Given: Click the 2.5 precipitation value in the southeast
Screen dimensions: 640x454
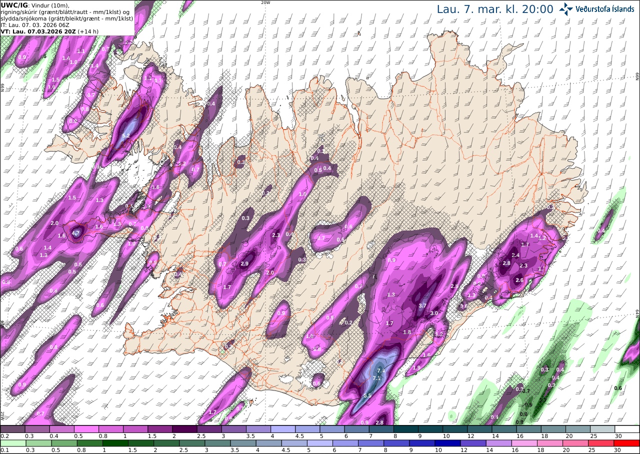Looking at the screenshot, I should tap(454, 286).
